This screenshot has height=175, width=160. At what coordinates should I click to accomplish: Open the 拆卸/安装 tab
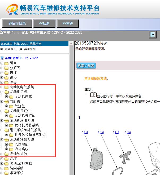tap(86, 66)
